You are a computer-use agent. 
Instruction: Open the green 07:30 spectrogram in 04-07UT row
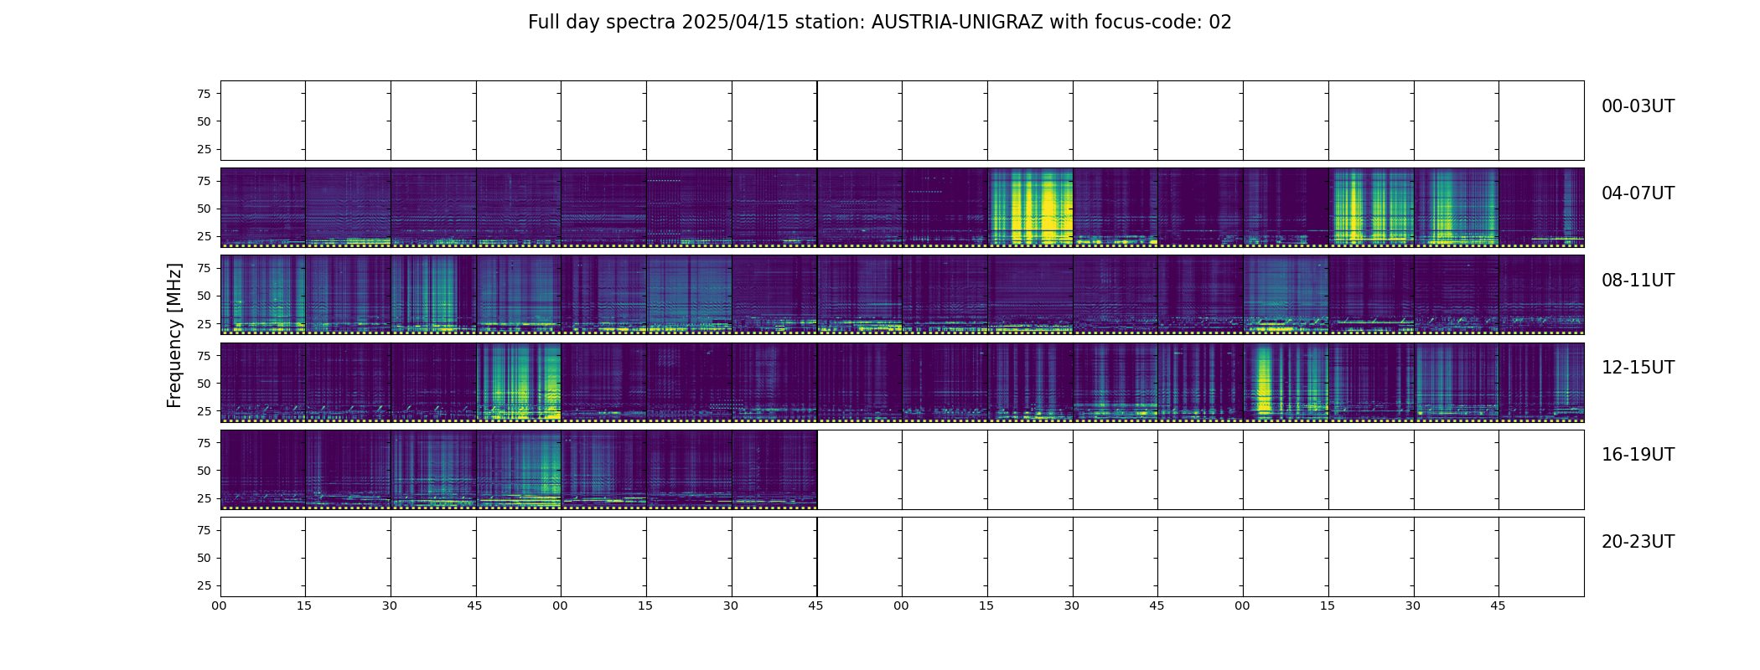tap(1457, 208)
